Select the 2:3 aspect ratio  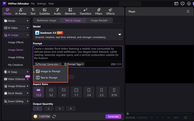102,92
